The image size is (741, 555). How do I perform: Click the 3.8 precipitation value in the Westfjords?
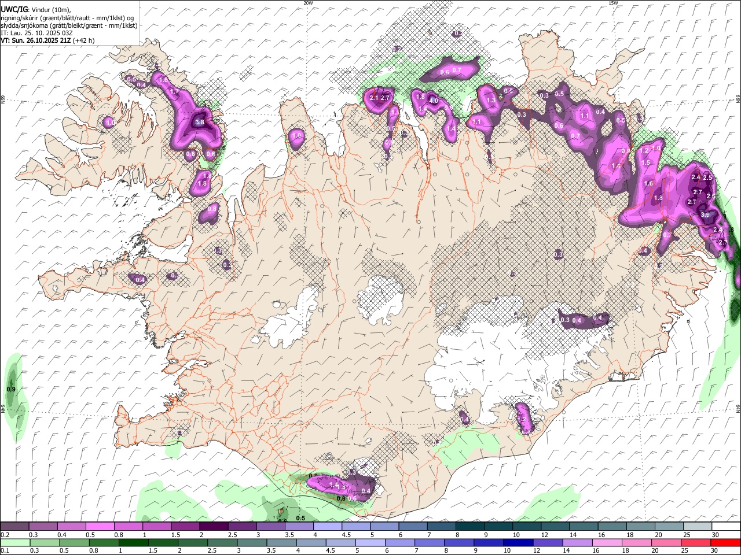[x=200, y=123]
